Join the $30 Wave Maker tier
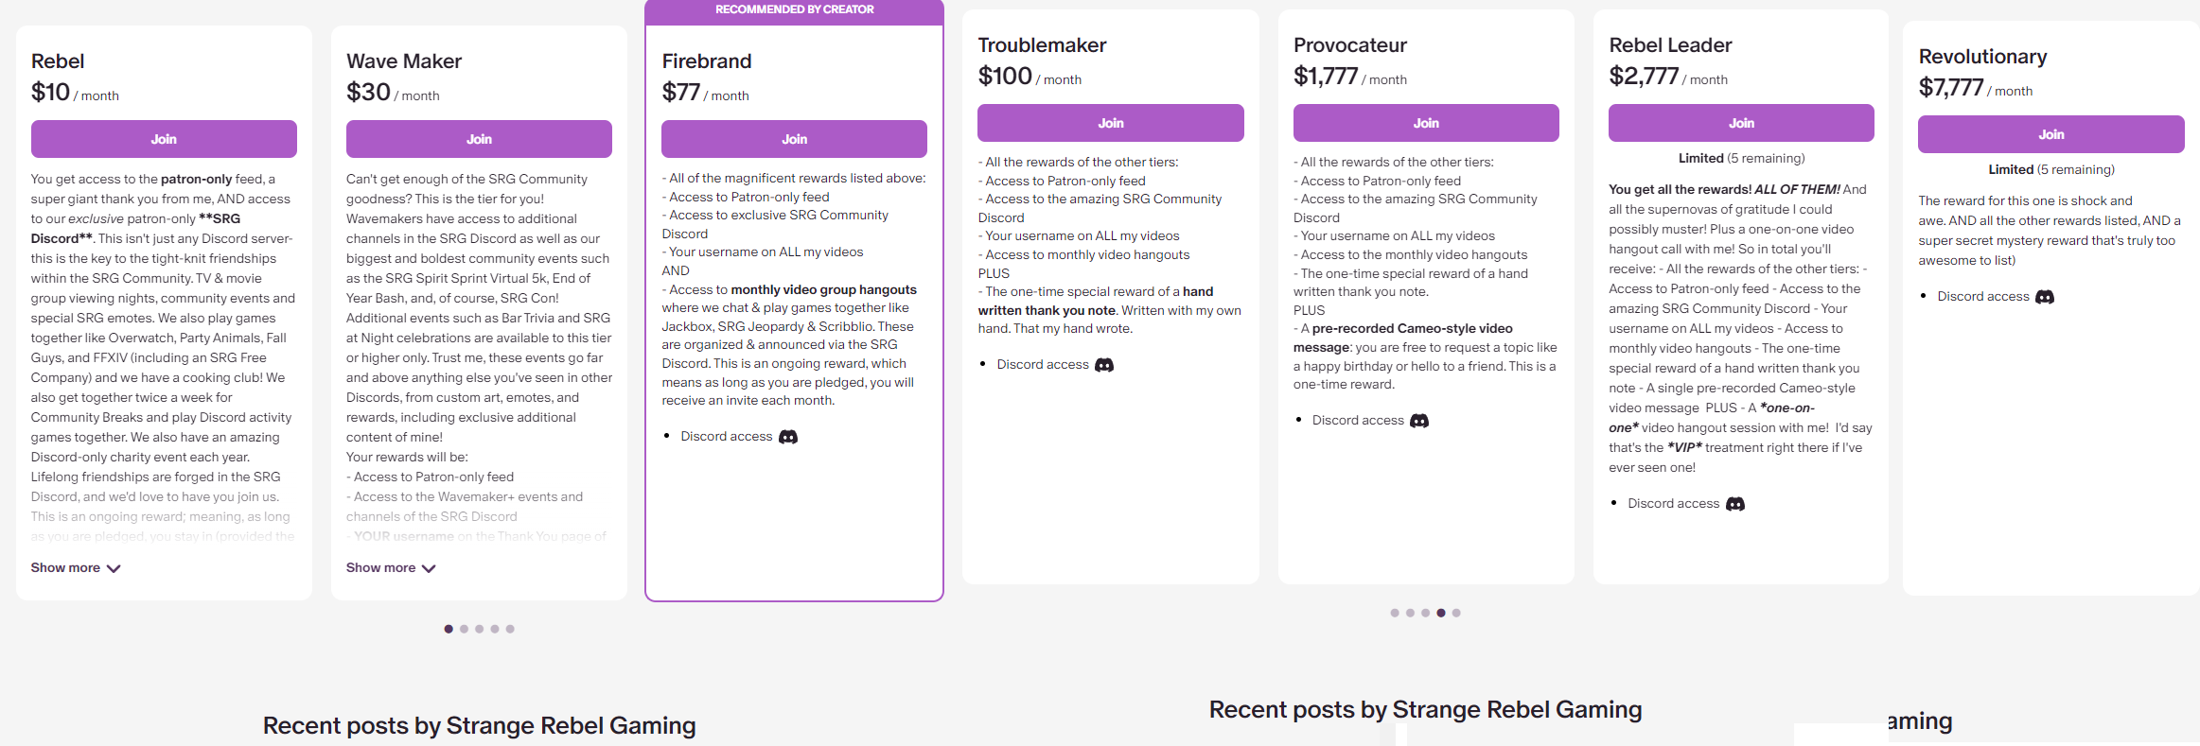 [x=479, y=139]
